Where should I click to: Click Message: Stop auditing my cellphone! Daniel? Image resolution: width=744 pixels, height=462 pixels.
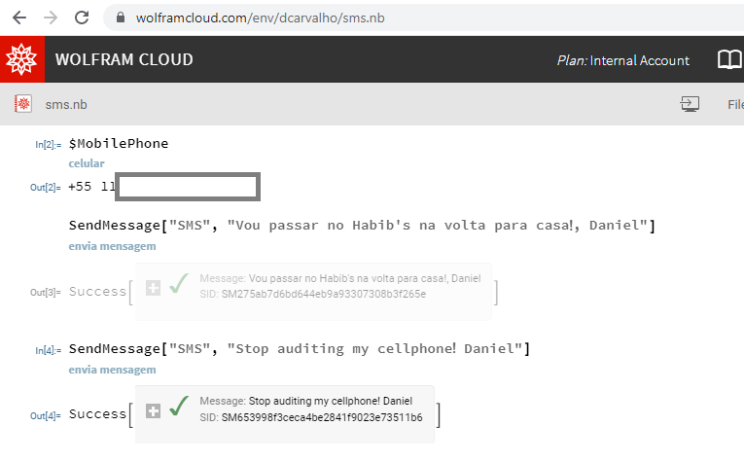(306, 401)
